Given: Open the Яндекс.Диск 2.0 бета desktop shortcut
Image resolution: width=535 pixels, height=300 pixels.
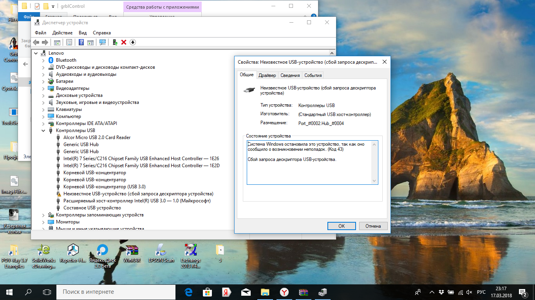Looking at the screenshot, I should click(102, 256).
